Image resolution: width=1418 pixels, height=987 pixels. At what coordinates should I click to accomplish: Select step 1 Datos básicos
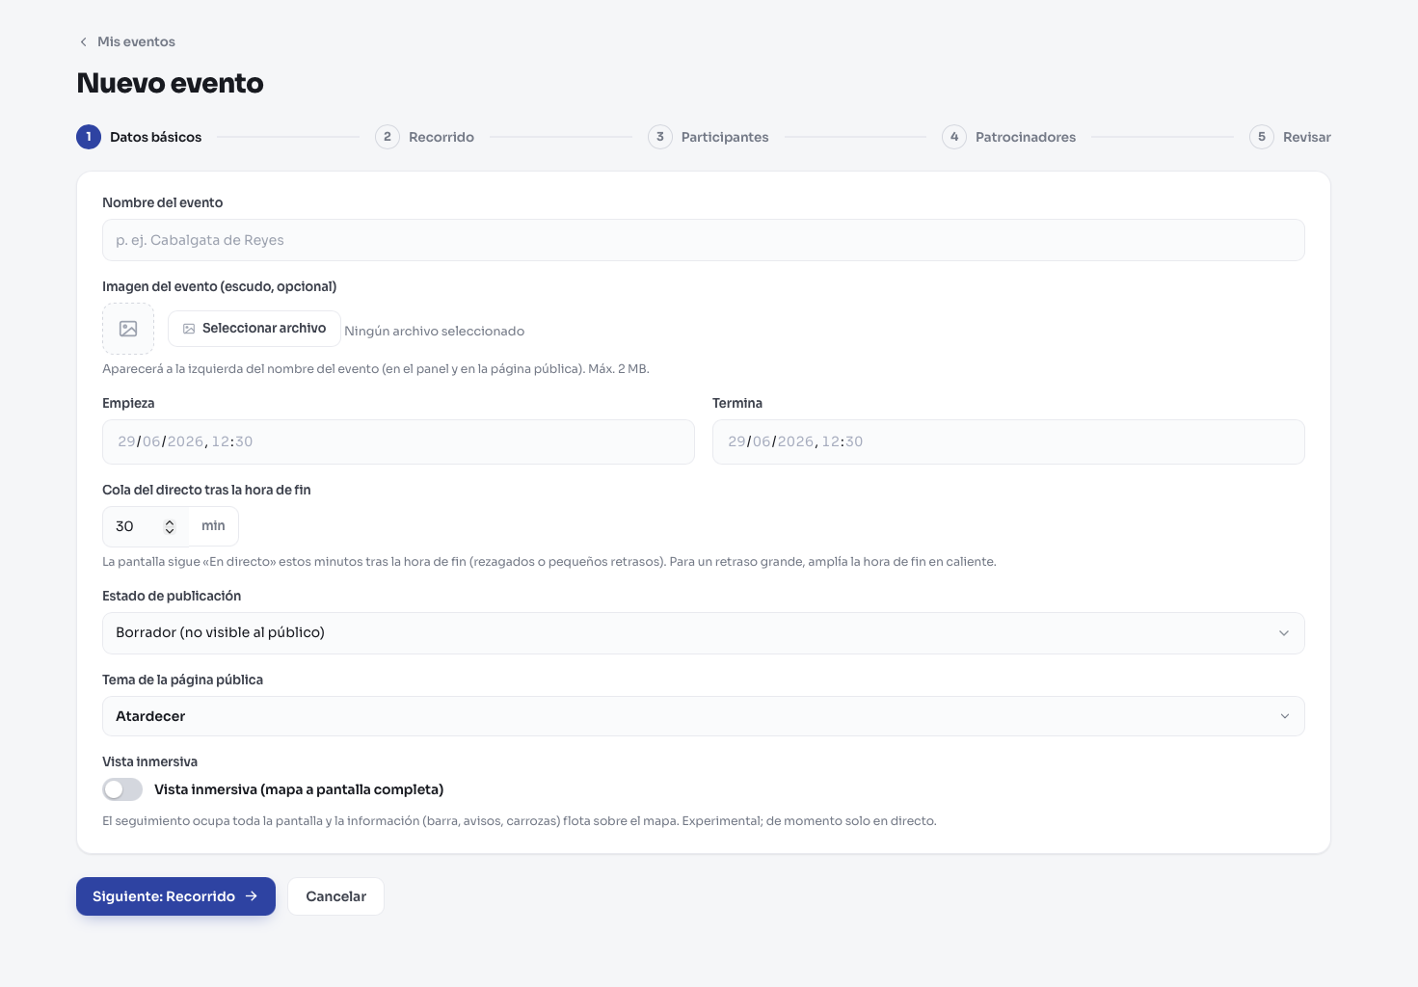coord(140,137)
